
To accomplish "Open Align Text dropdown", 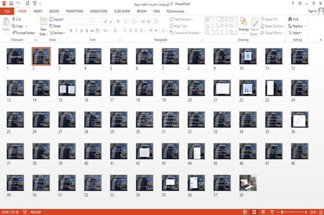I will point(179,26).
